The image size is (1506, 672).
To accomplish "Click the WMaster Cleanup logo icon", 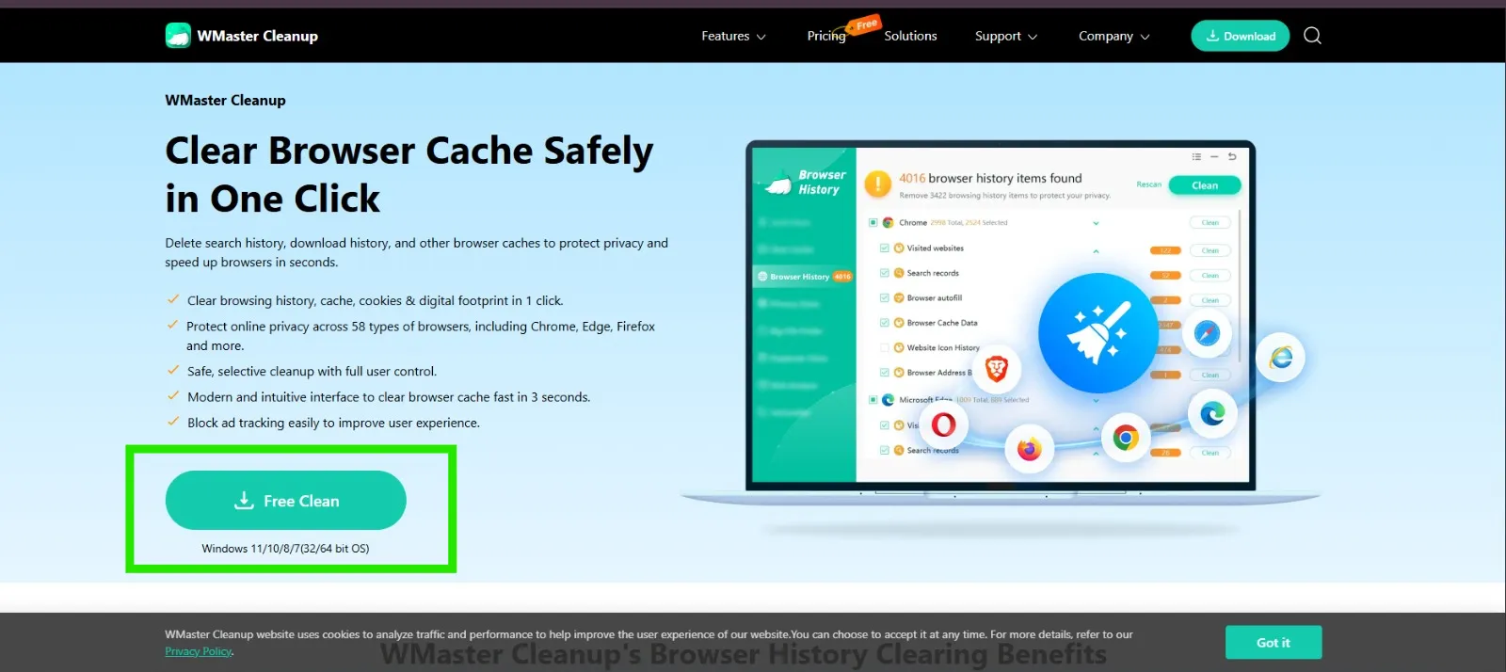I will pyautogui.click(x=178, y=36).
